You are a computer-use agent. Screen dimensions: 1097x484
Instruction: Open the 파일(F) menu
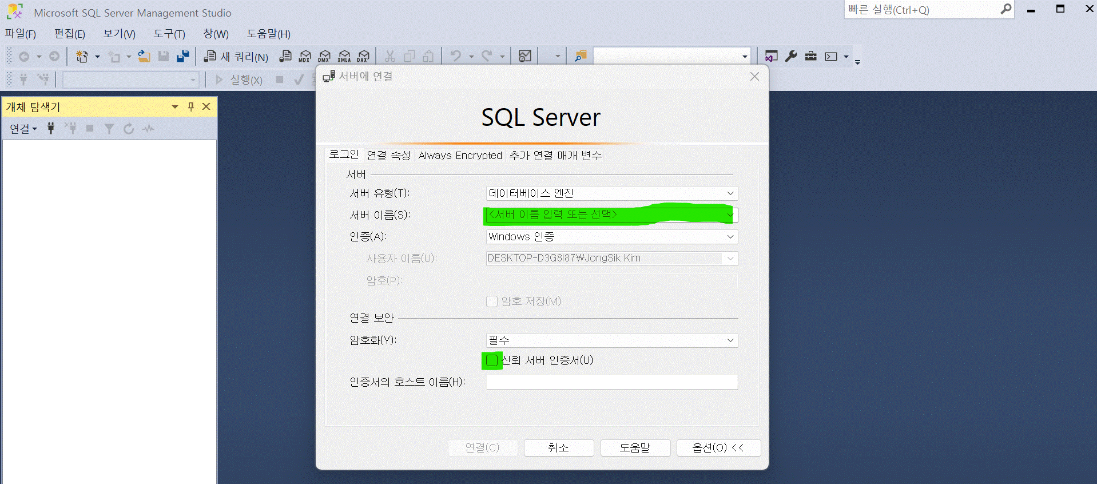(x=21, y=34)
